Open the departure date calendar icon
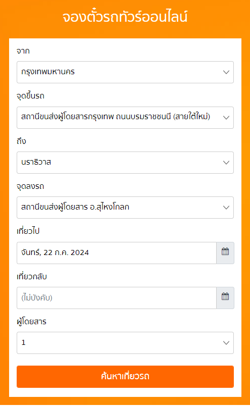This screenshot has height=406, width=250. point(225,252)
